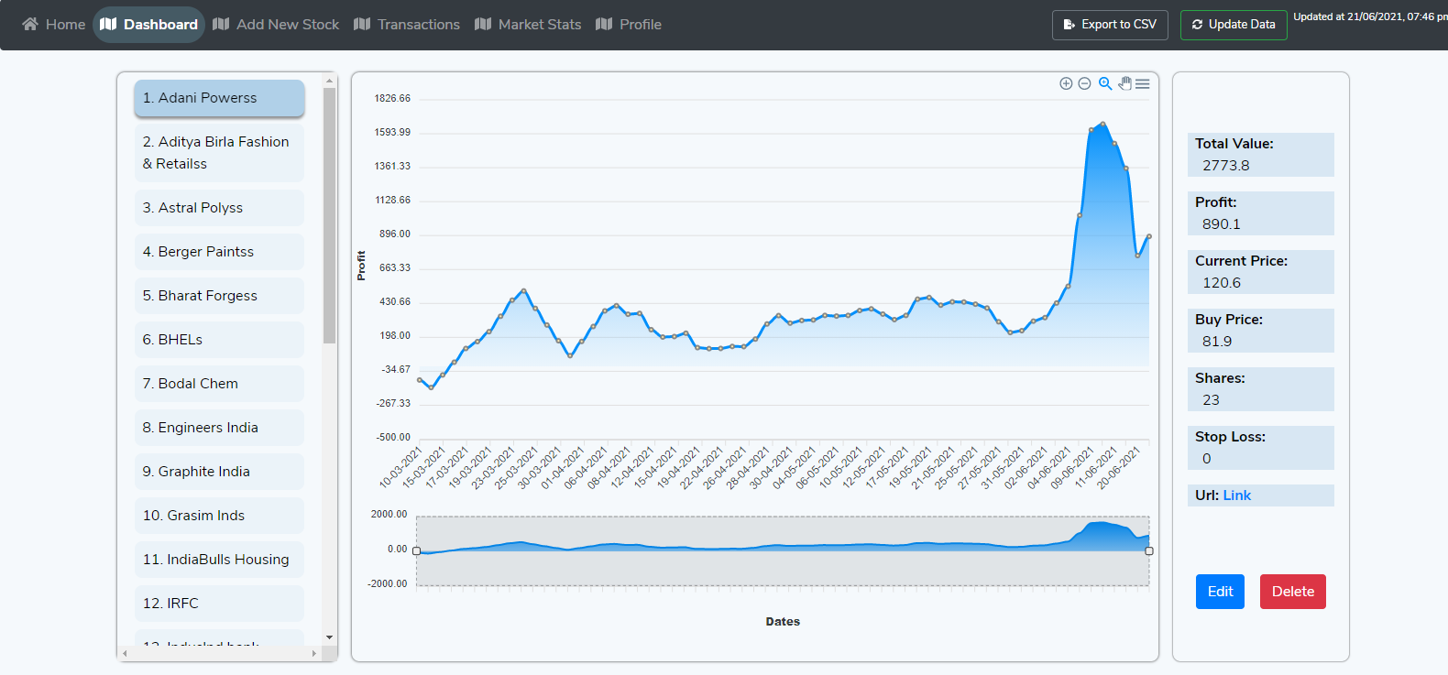This screenshot has width=1448, height=675.
Task: Click the Shares 23 value
Action: tap(1211, 400)
